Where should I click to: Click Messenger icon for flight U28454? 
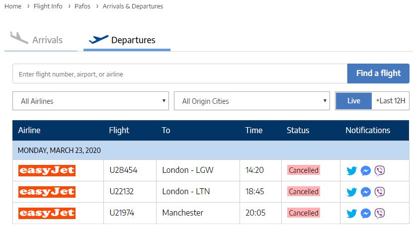tap(365, 171)
